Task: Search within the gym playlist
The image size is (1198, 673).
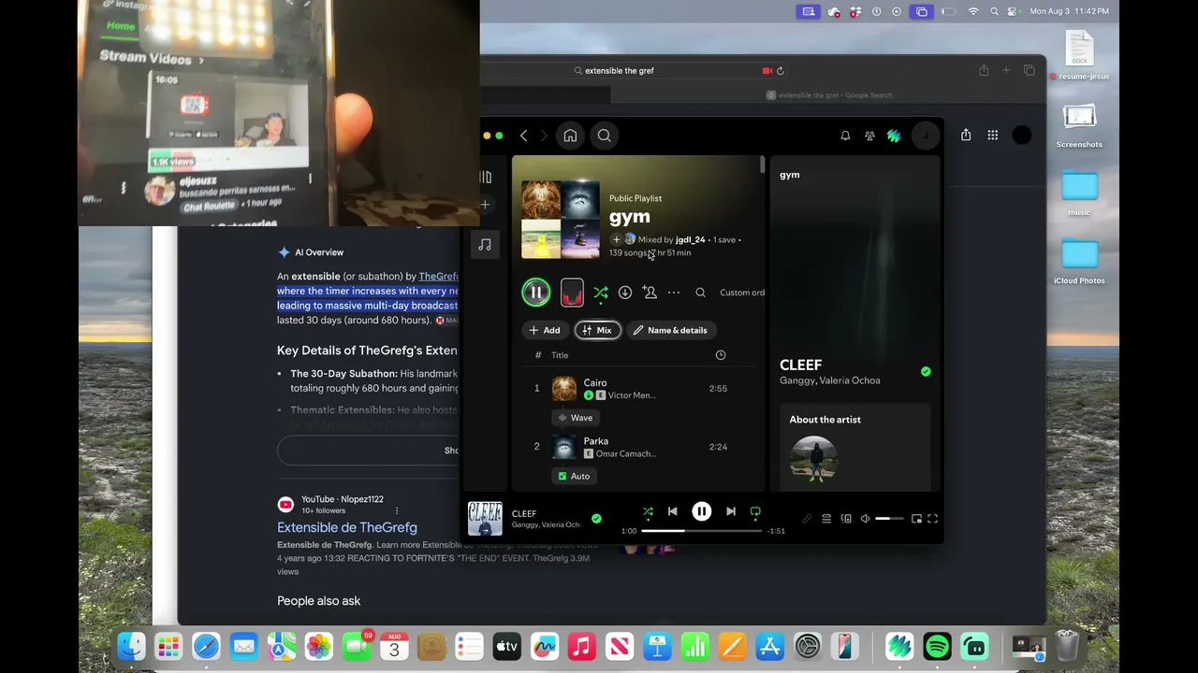Action: point(700,293)
